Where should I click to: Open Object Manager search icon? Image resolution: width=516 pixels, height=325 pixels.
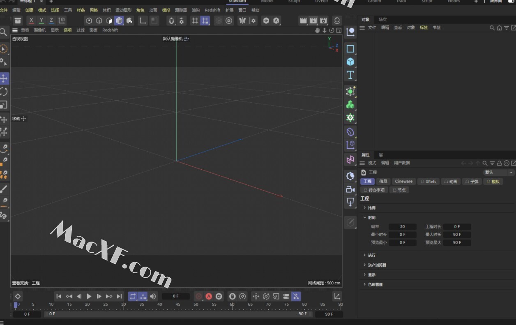coord(492,28)
